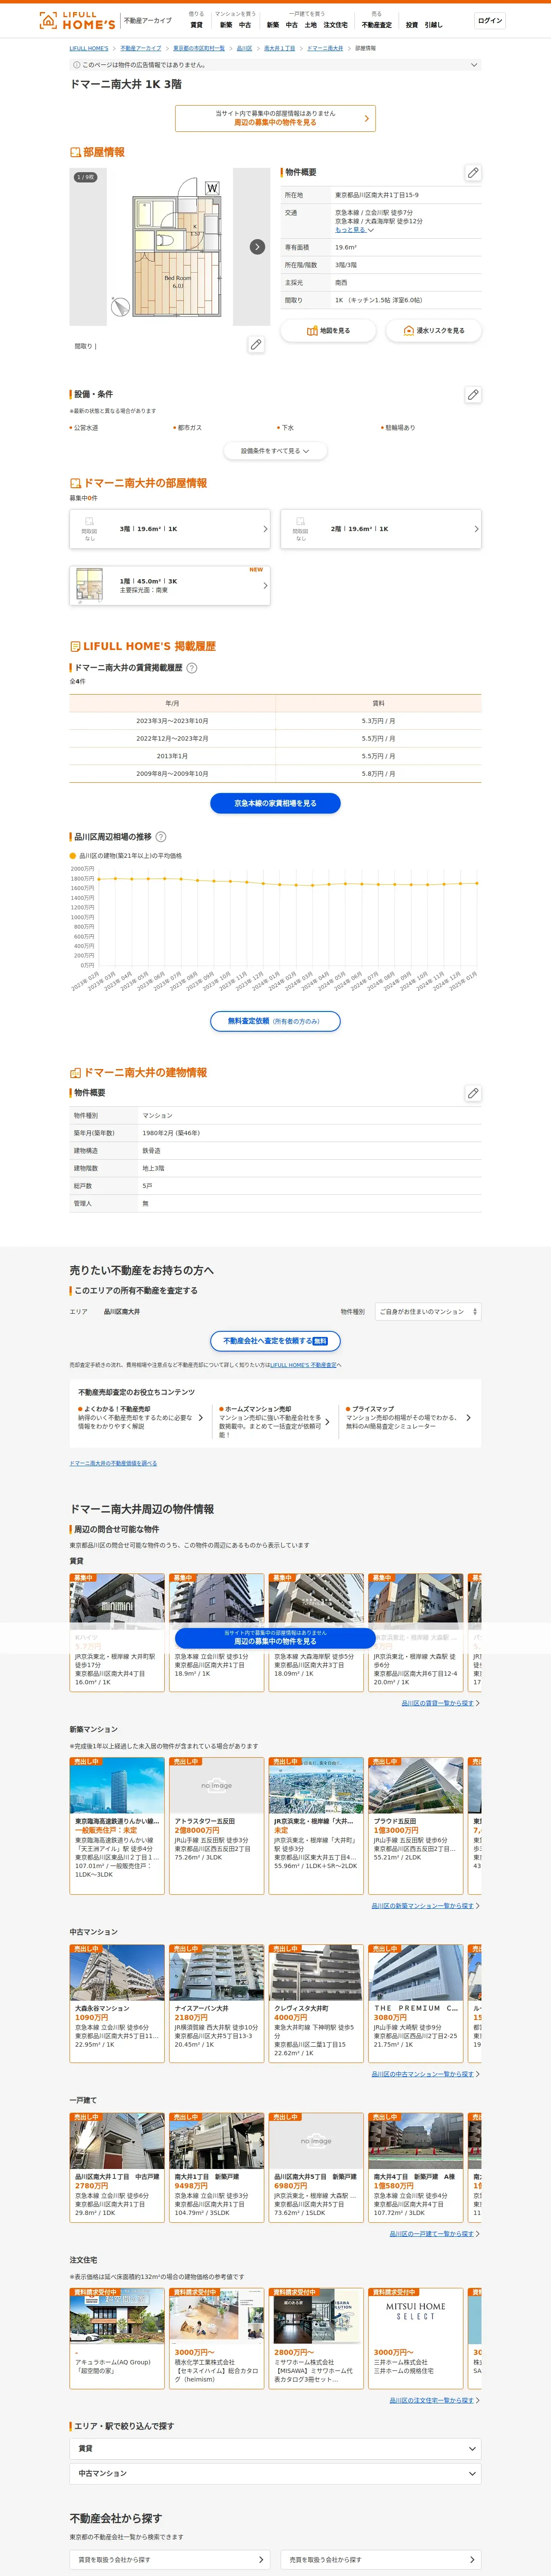Click the arrow on よくわかる！不動産売却 card
This screenshot has height=2576, width=551.
tap(201, 1418)
